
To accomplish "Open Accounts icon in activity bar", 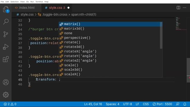I will (x=6, y=82).
